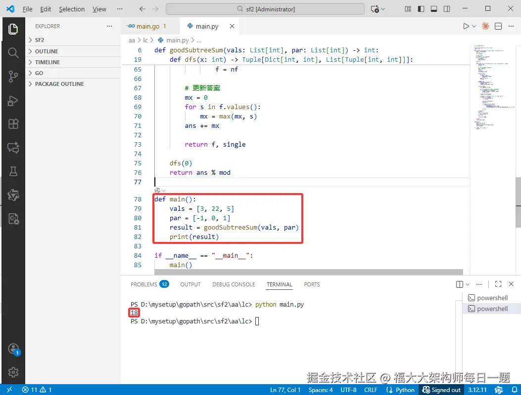The width and height of the screenshot is (521, 395).
Task: Open the Accounts menu icon
Action: (14, 349)
